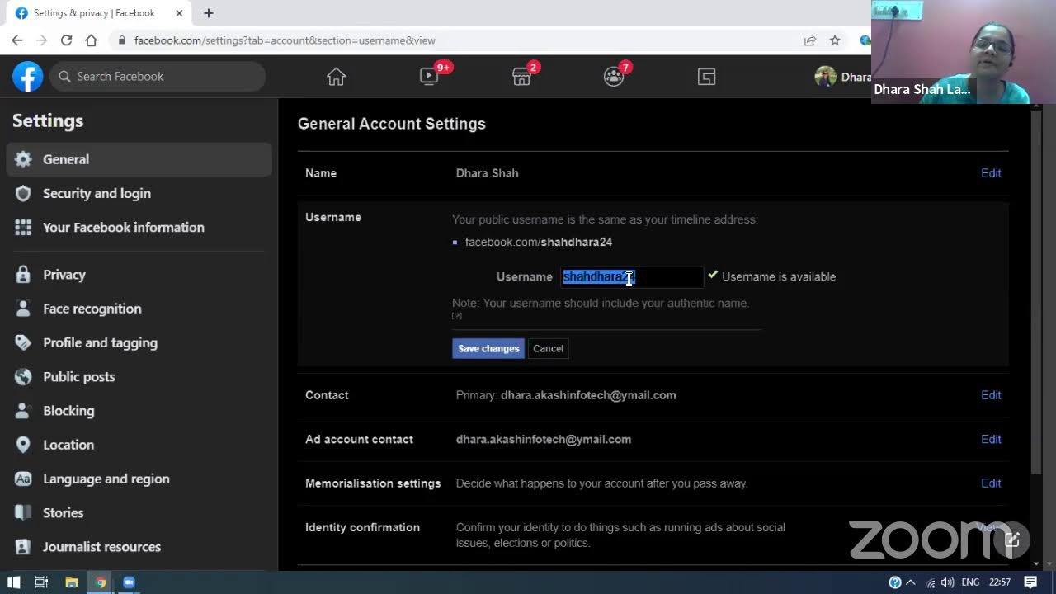The image size is (1056, 594).
Task: Click browser Reload button
Action: click(x=66, y=40)
